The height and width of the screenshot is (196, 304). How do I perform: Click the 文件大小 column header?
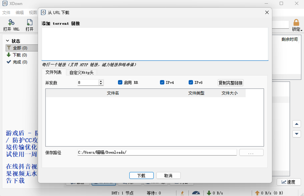tap(230, 93)
